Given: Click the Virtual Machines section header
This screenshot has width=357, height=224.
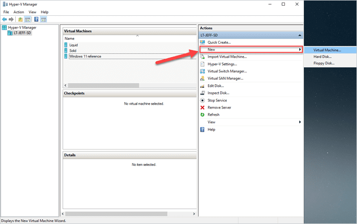Looking at the screenshot, I should (x=130, y=31).
